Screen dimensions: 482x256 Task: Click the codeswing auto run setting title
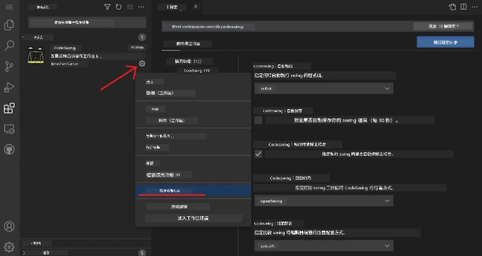[x=274, y=66]
